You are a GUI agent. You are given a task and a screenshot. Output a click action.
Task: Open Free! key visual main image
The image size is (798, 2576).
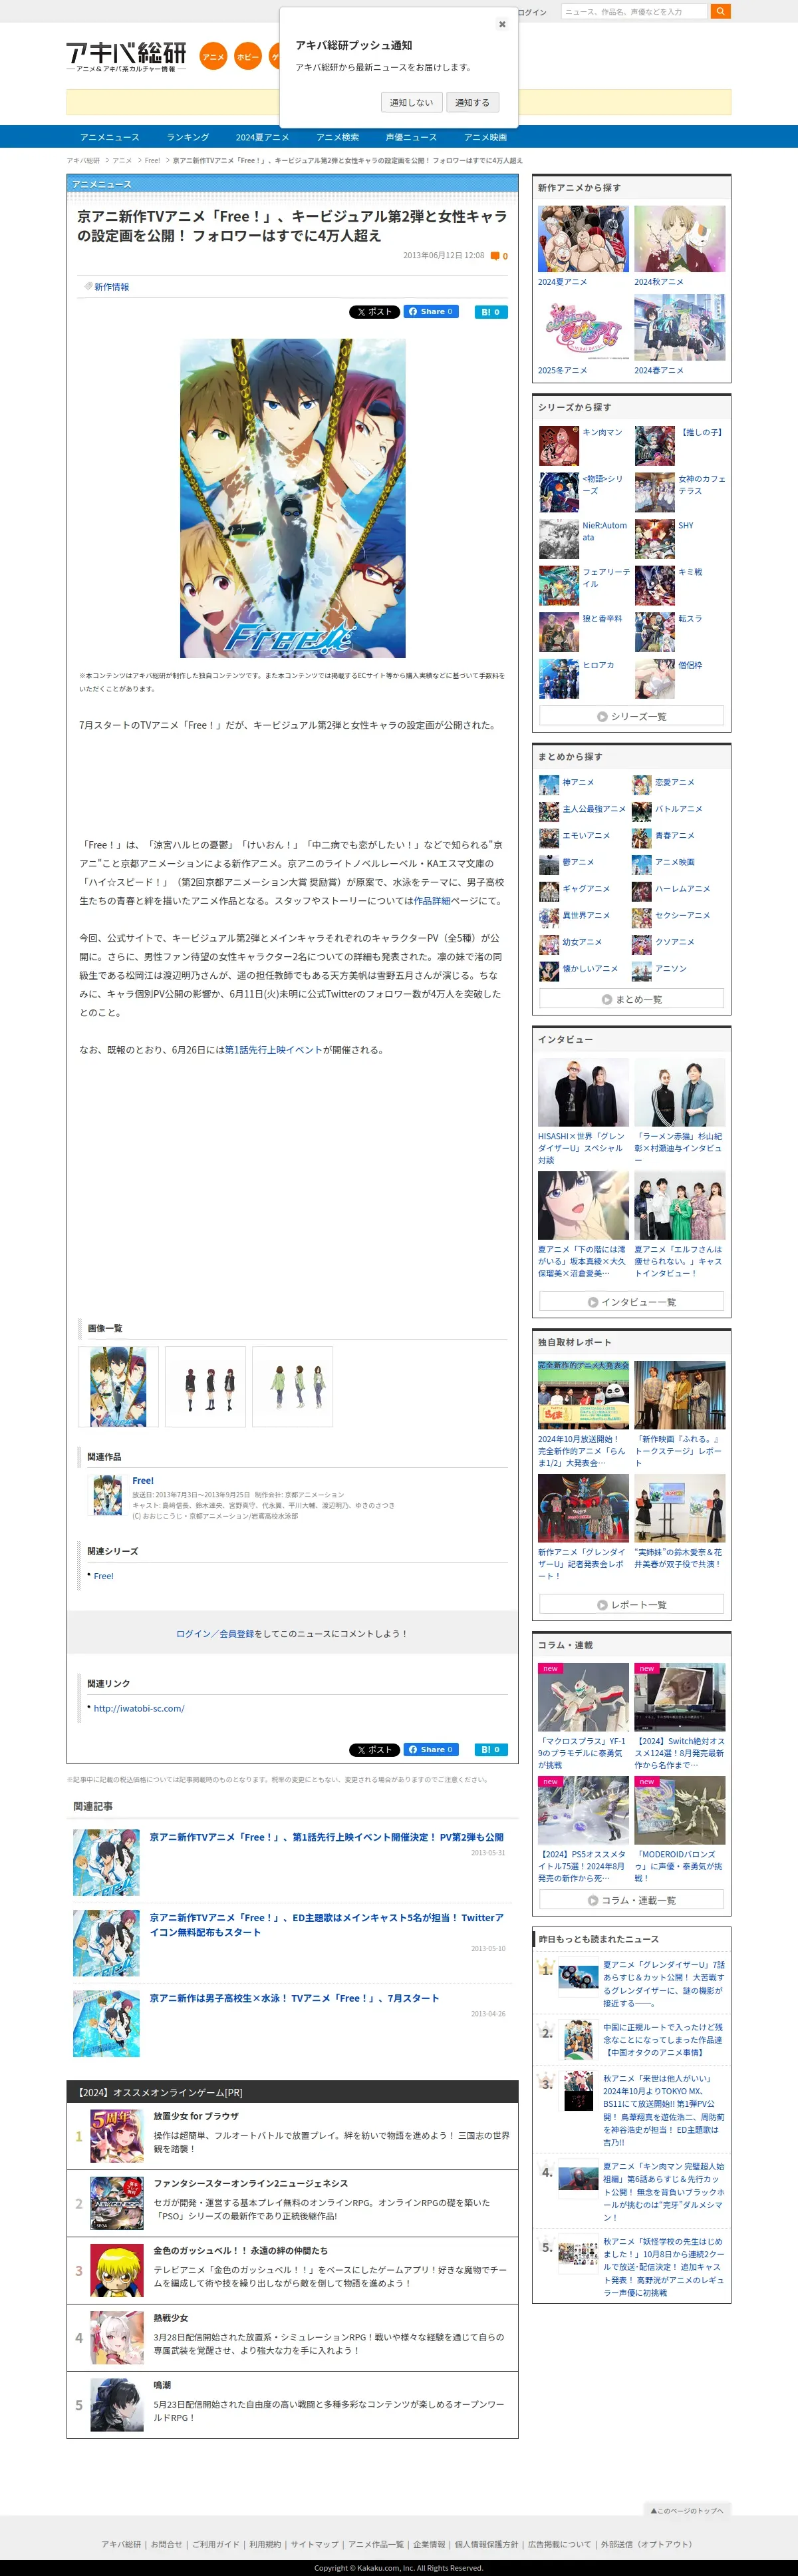tap(293, 498)
